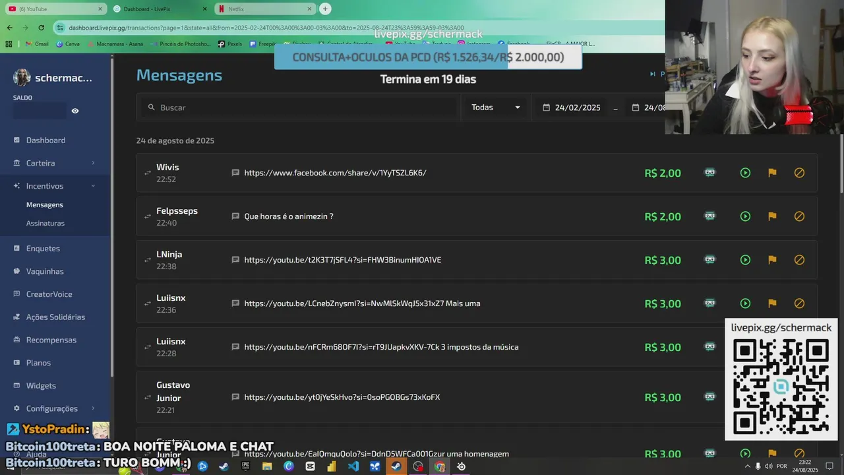Replay the Luiisnx 22:36 message
844x475 pixels.
745,303
